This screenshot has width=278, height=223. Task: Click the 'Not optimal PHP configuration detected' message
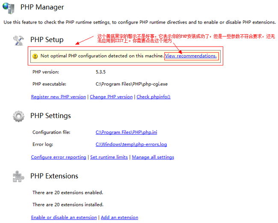102,56
